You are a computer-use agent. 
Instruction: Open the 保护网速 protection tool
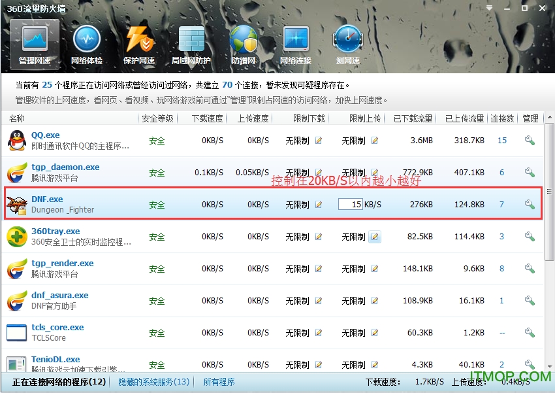click(x=139, y=44)
